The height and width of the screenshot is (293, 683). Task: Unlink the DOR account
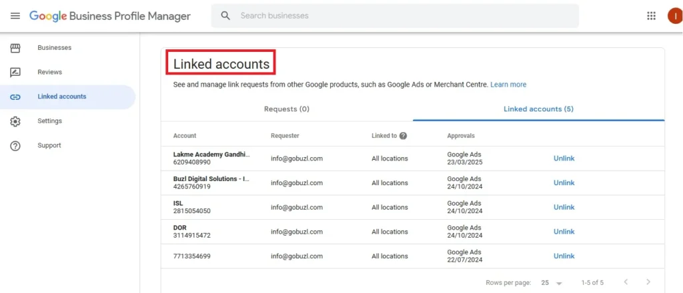point(564,232)
